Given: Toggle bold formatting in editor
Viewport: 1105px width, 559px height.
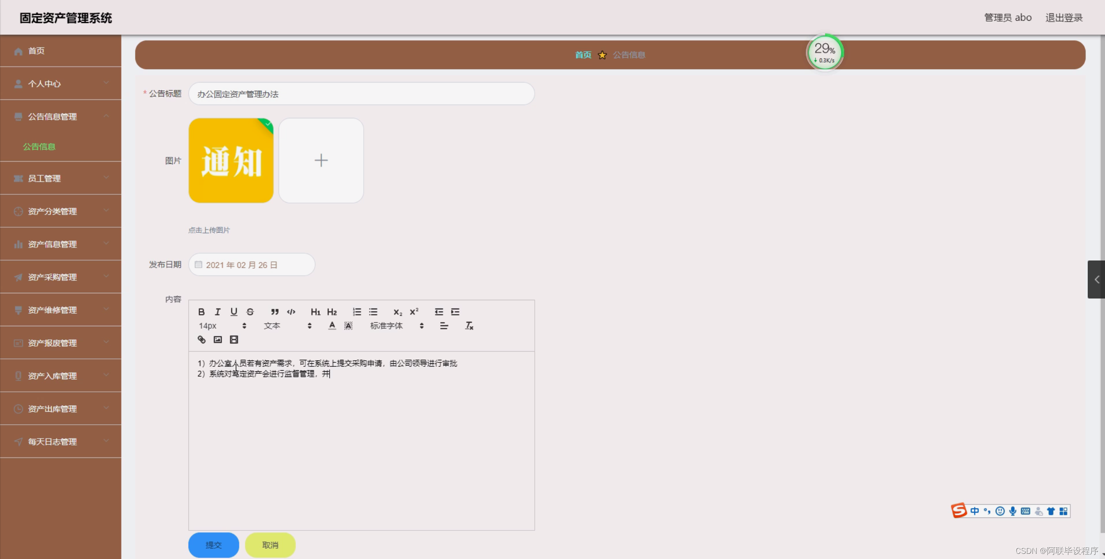Looking at the screenshot, I should tap(201, 312).
